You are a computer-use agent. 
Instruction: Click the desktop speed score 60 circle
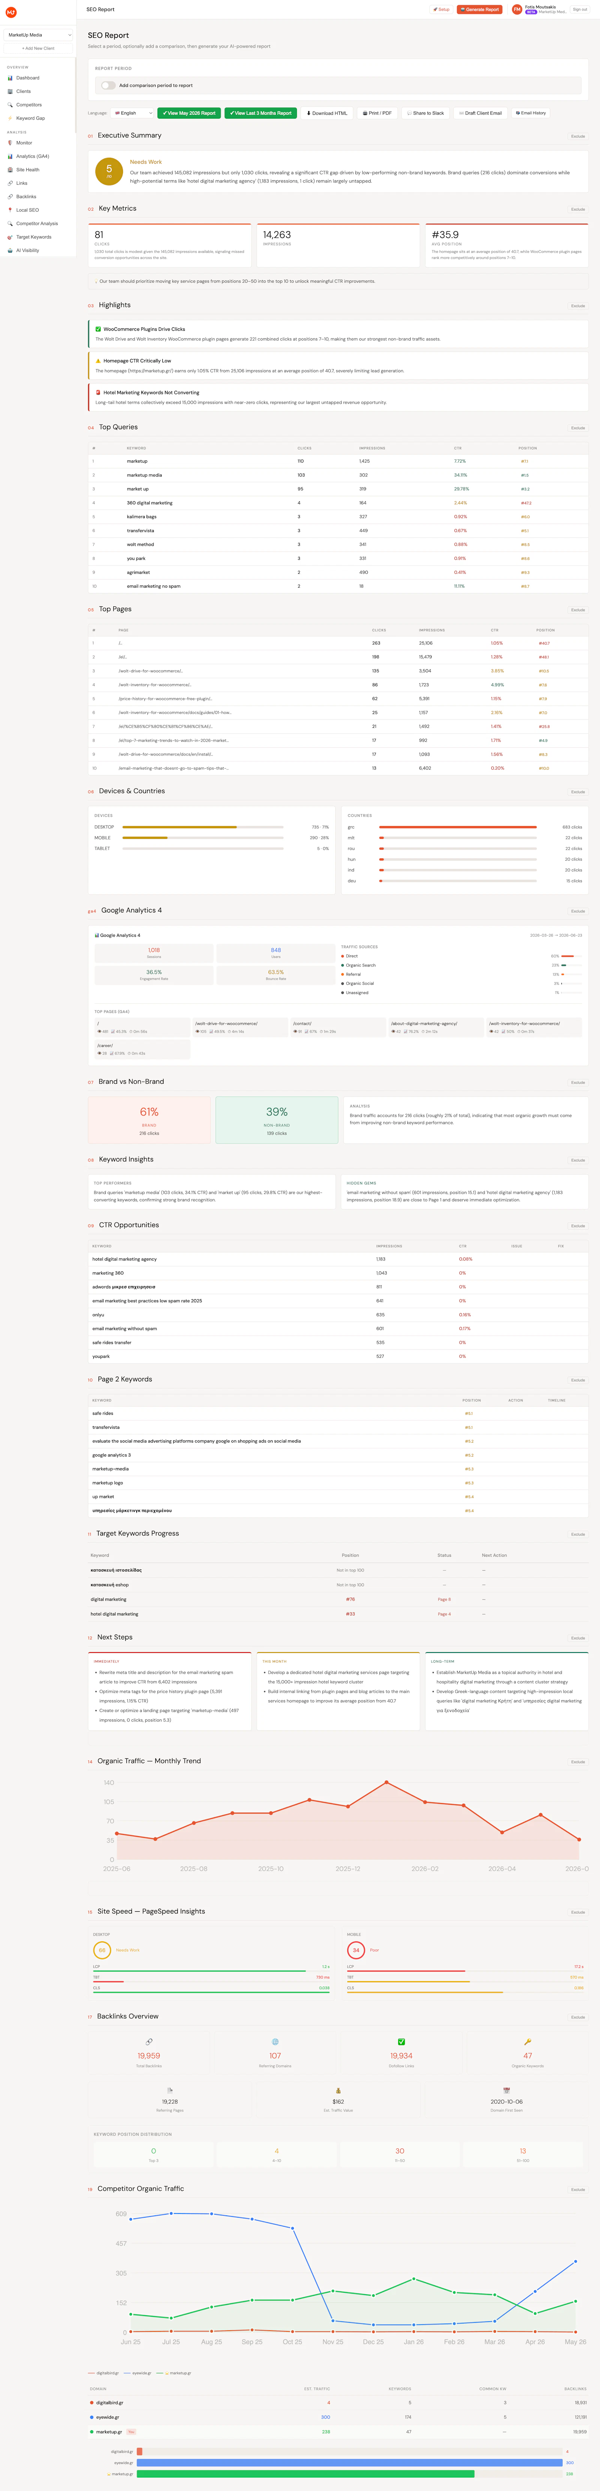click(102, 1950)
